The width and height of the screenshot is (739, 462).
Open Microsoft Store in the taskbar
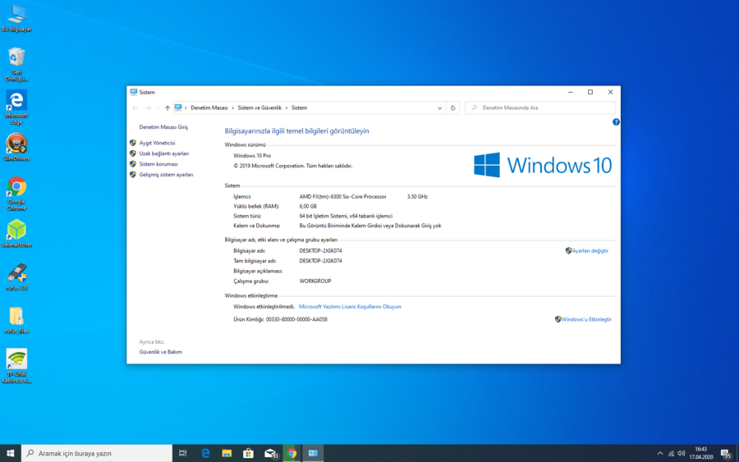point(248,453)
